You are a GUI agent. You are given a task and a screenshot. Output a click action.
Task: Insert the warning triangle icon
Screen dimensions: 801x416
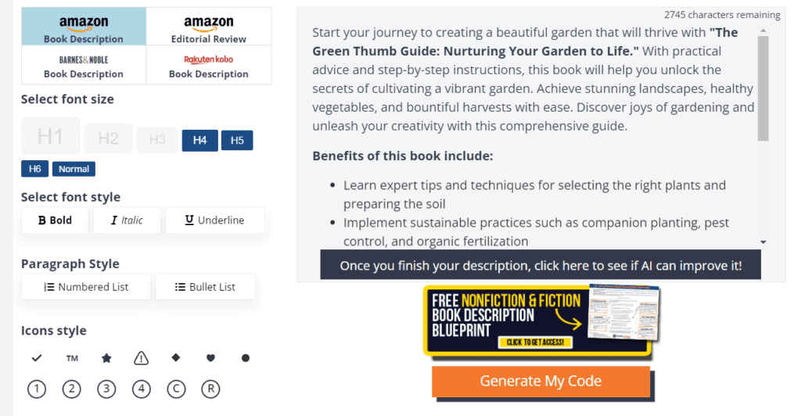click(x=141, y=358)
